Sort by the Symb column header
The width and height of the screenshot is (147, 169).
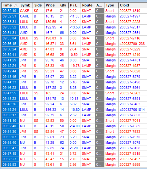pos(26,5)
